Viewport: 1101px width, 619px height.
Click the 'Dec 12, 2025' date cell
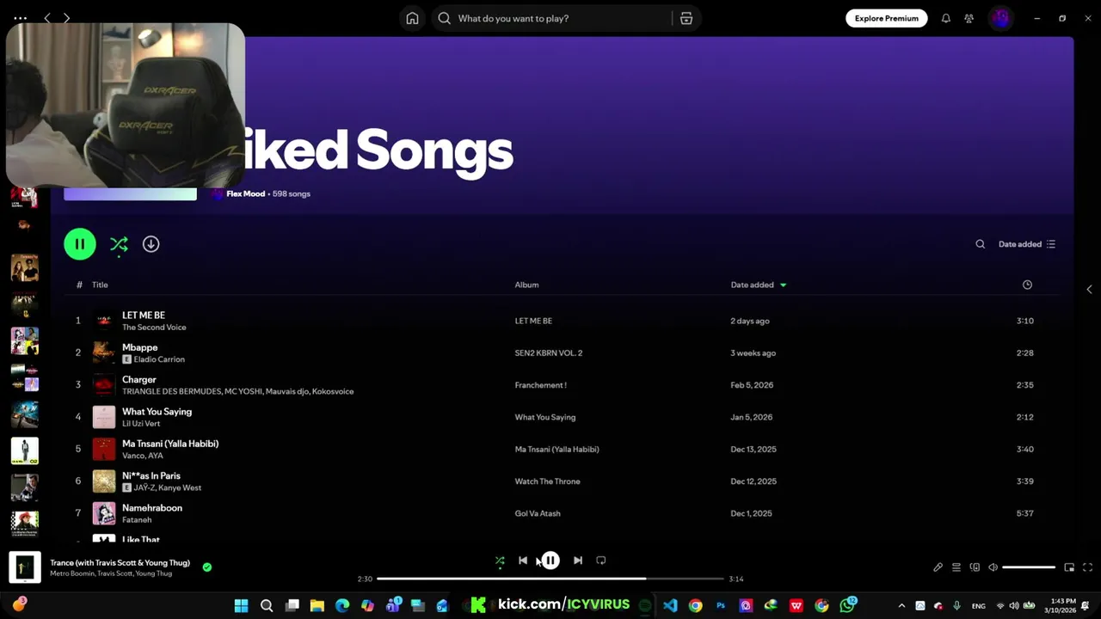[x=753, y=481]
